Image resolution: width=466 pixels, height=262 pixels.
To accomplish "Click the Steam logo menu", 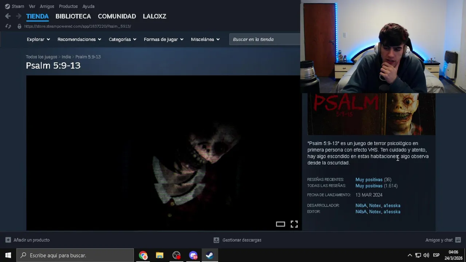I will point(14,6).
